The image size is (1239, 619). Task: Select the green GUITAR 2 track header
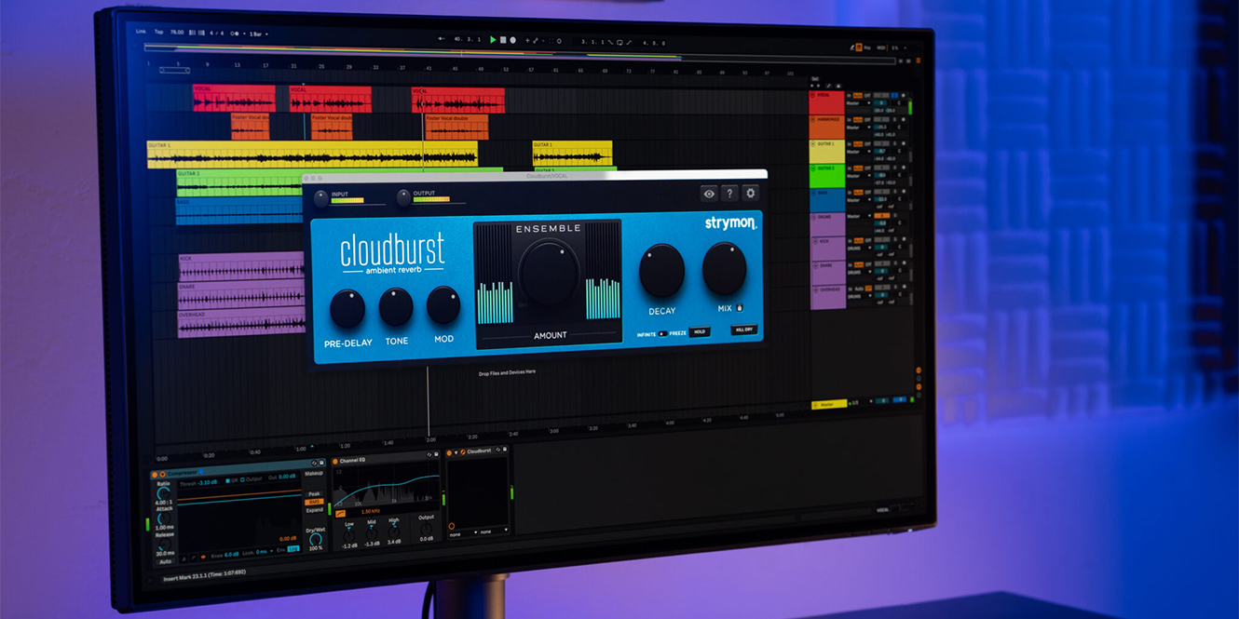826,176
